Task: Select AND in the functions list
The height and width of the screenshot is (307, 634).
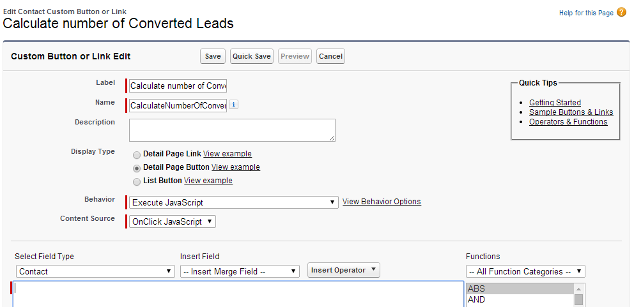Action: pos(520,299)
